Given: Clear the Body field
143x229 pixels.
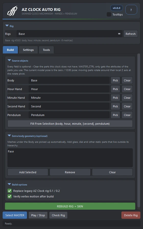Looking at the screenshot, I should pos(127,80).
